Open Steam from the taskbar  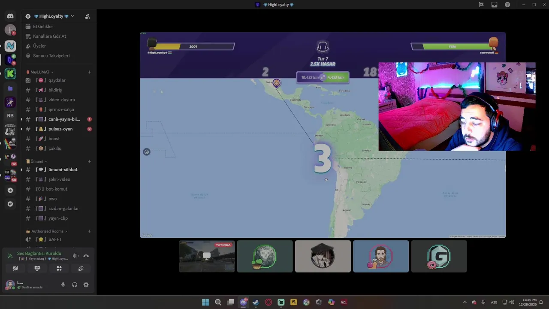point(256,302)
